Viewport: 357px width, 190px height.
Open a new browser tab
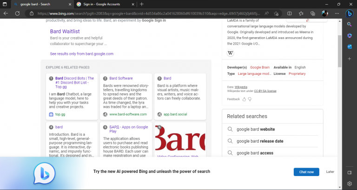pos(142,4)
